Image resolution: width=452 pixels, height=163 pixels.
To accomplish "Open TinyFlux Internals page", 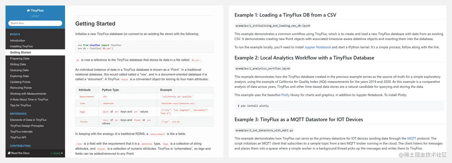I will [21, 132].
